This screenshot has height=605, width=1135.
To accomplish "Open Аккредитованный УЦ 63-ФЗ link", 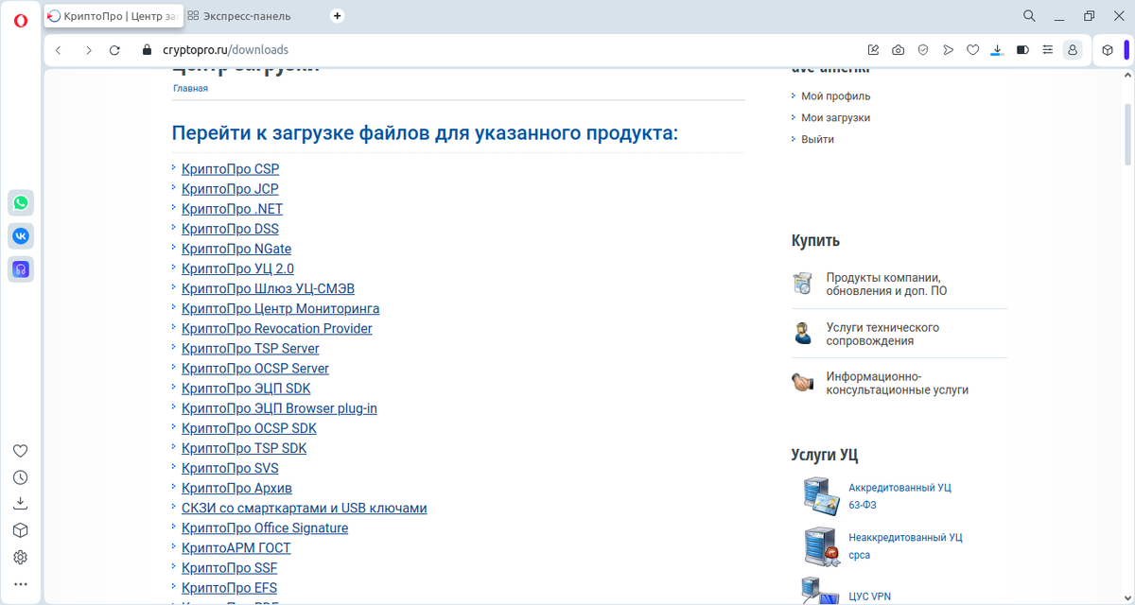I will tap(899, 496).
